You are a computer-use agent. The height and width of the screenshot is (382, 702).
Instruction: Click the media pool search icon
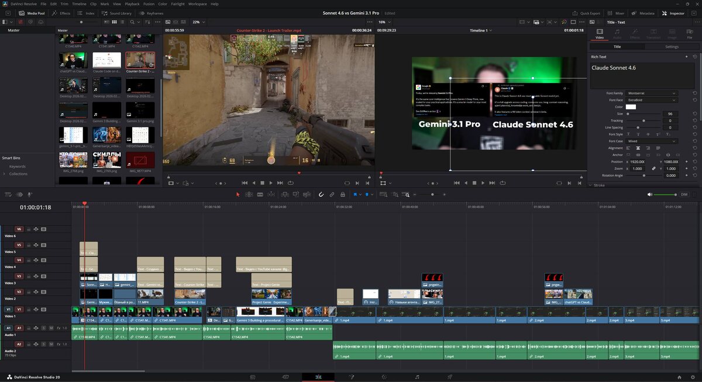coord(133,22)
